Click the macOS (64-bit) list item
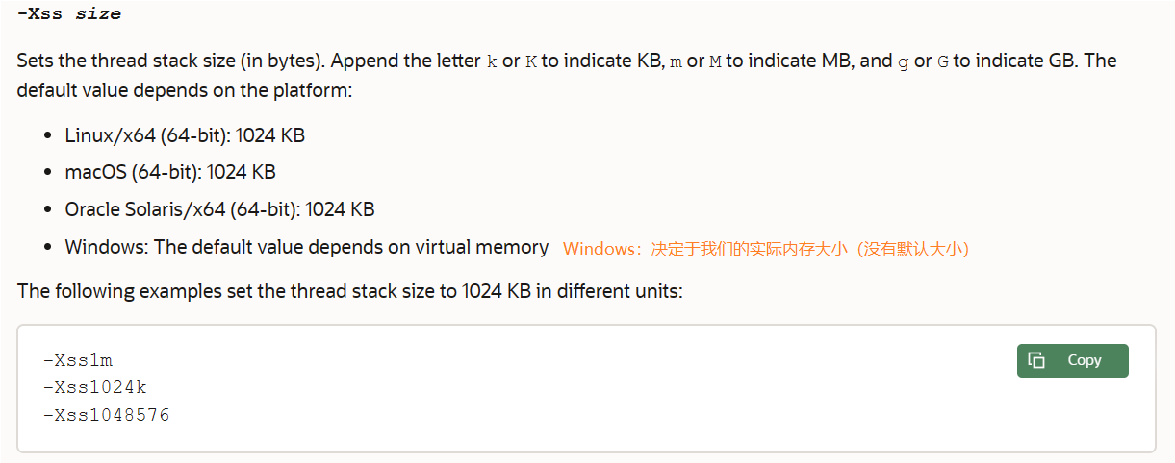1175x463 pixels. (x=170, y=172)
